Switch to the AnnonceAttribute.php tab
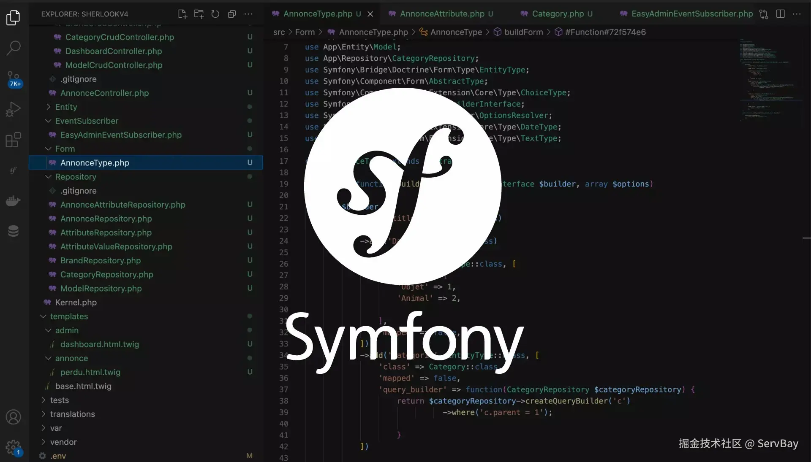This screenshot has height=462, width=811. coord(442,14)
